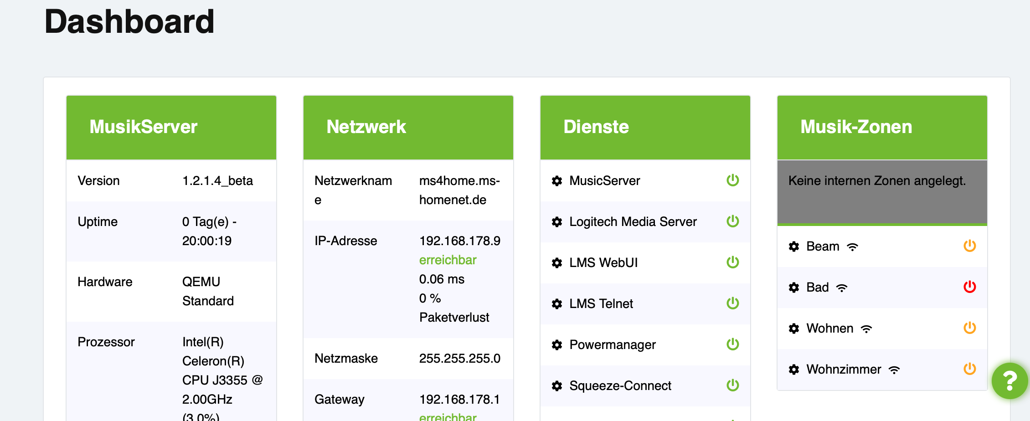
Task: Open LMS WebUI settings gear
Action: click(556, 263)
